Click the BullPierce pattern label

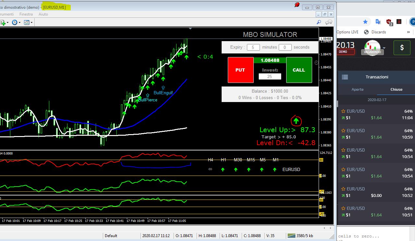point(148,100)
